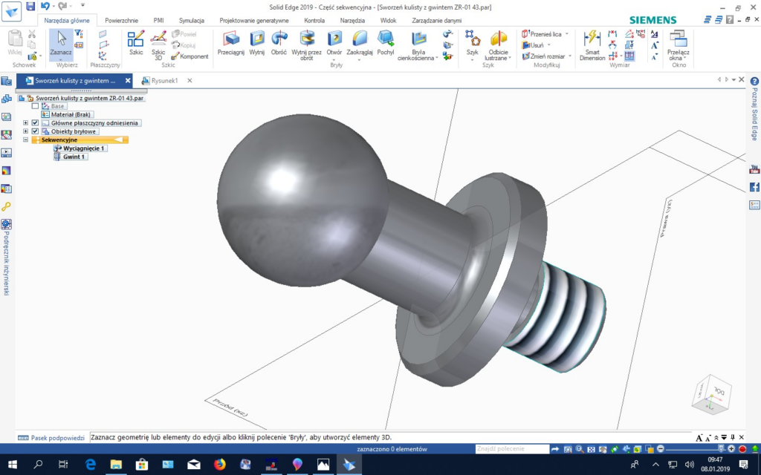The height and width of the screenshot is (475, 761).
Task: Open the Powierzchnie ribbon tab
Action: (x=121, y=20)
